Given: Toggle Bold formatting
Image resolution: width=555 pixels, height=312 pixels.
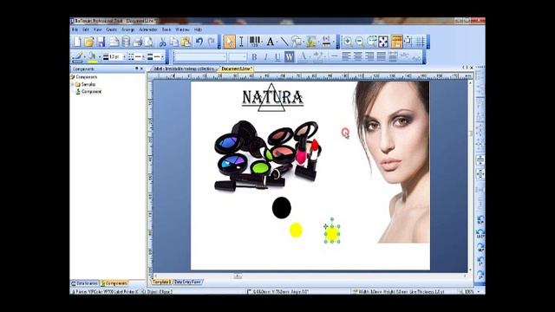Looking at the screenshot, I should point(254,56).
